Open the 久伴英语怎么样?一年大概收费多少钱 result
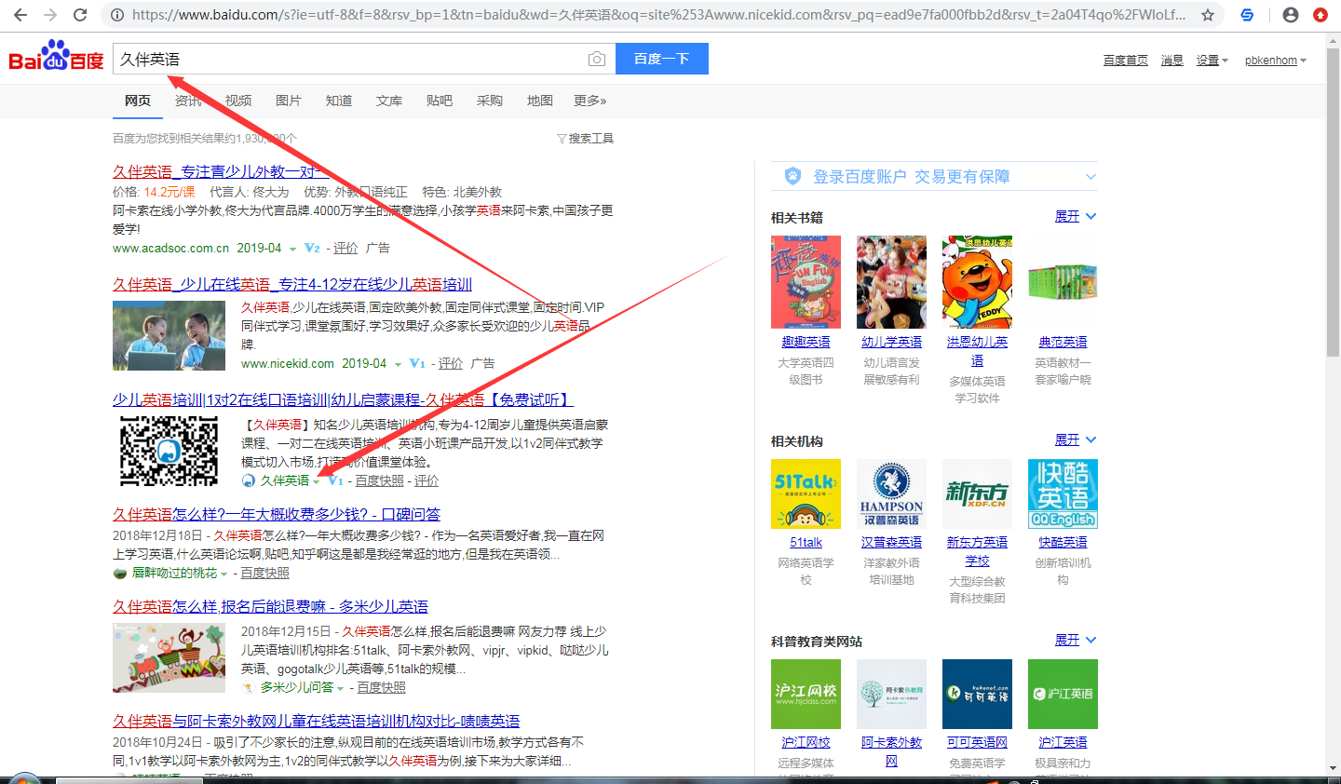The height and width of the screenshot is (784, 1341). (277, 514)
